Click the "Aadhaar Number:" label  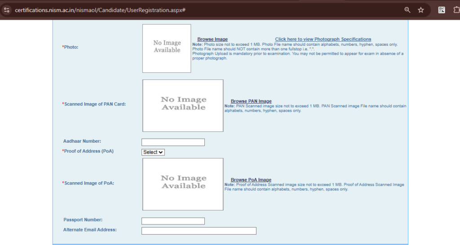coord(82,141)
